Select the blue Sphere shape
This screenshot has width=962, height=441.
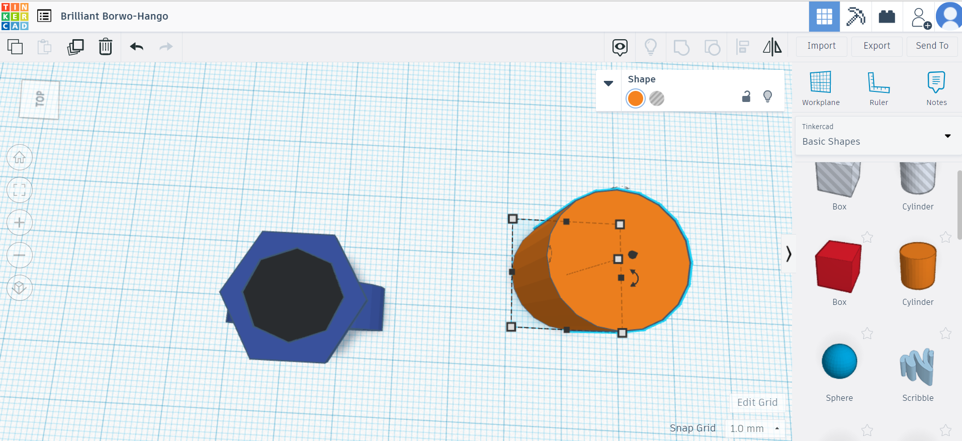(x=839, y=361)
